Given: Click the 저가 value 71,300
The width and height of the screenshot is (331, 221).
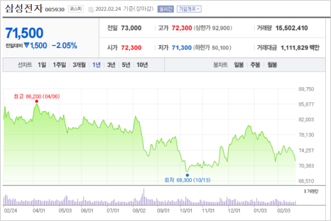Looking at the screenshot, I should [x=181, y=48].
